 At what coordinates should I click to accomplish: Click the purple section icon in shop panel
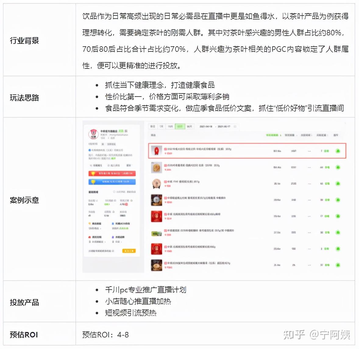[x=113, y=237]
